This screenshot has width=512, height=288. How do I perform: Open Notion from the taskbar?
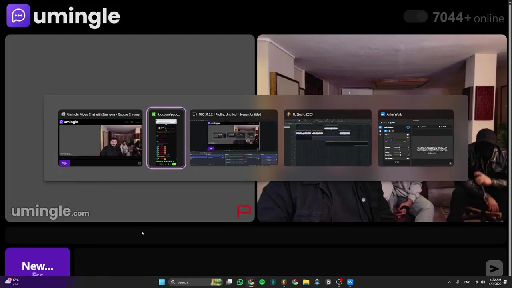coord(328,282)
